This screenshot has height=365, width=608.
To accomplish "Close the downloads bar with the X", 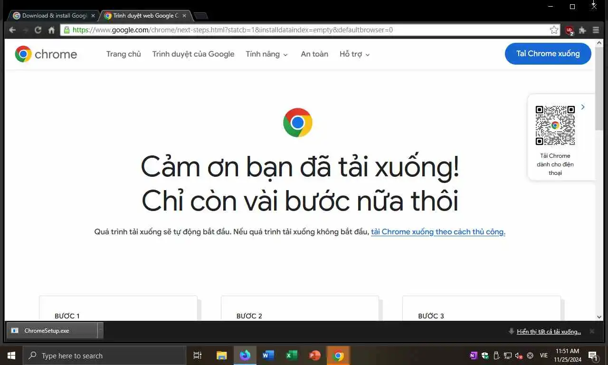I will [592, 331].
